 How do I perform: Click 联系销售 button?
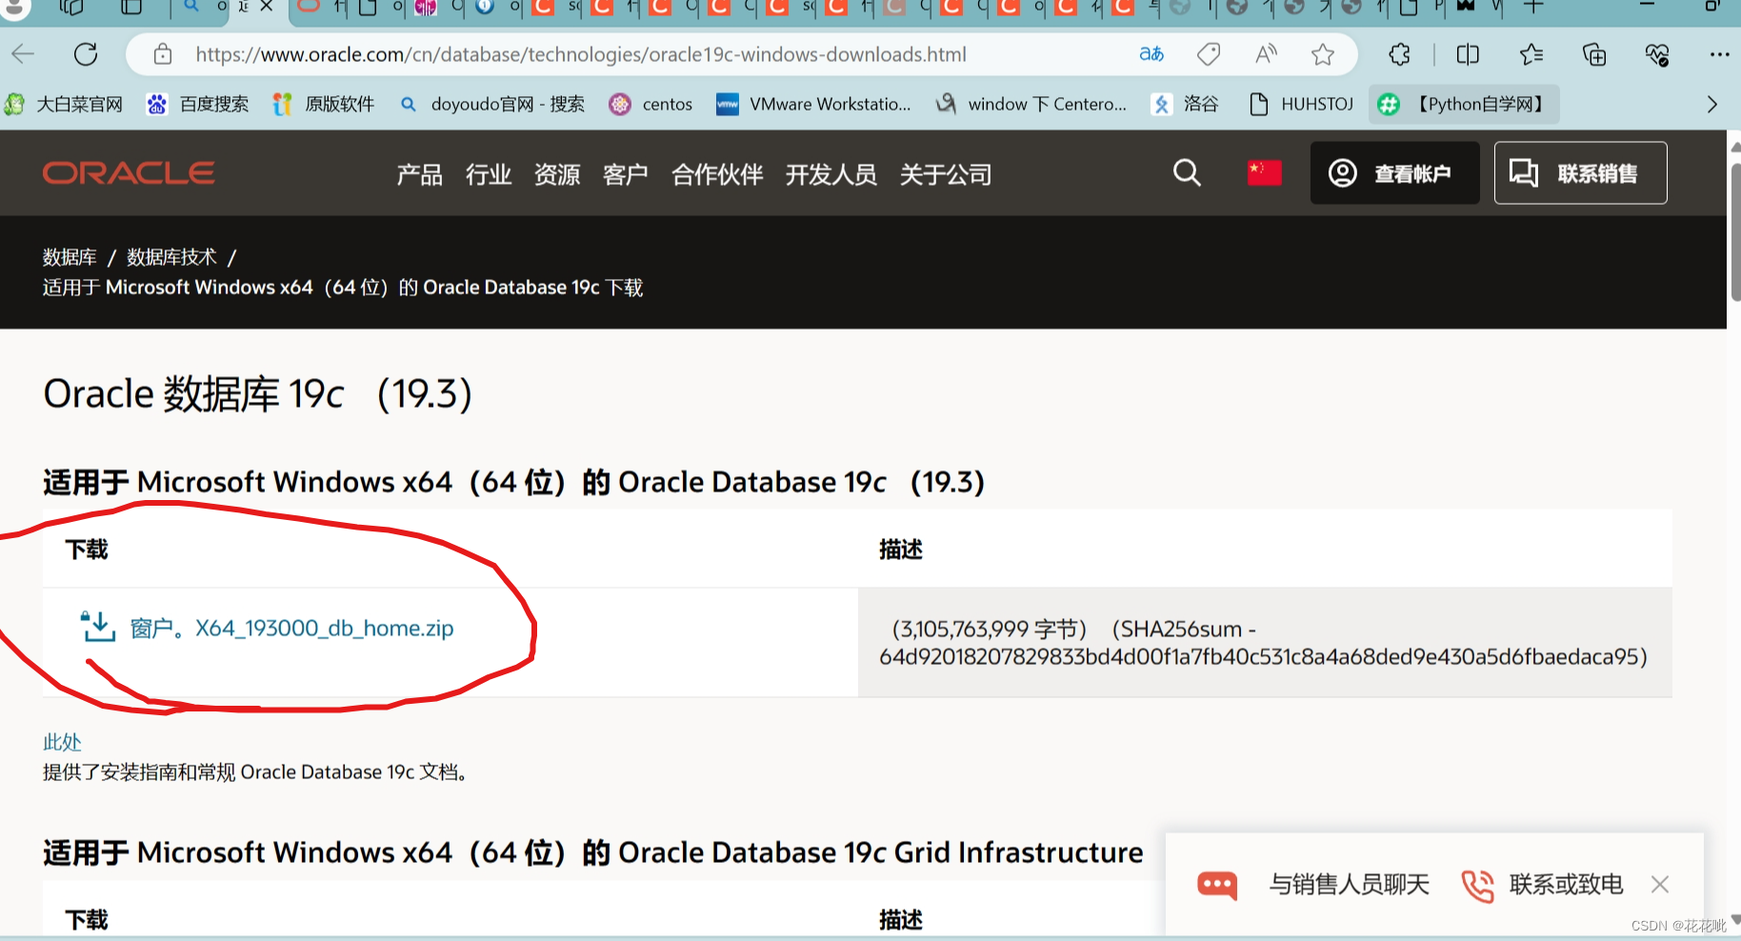(1581, 172)
